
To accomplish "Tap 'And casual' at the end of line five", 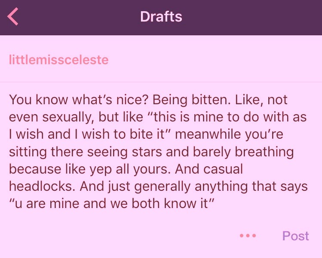I will [x=209, y=169].
